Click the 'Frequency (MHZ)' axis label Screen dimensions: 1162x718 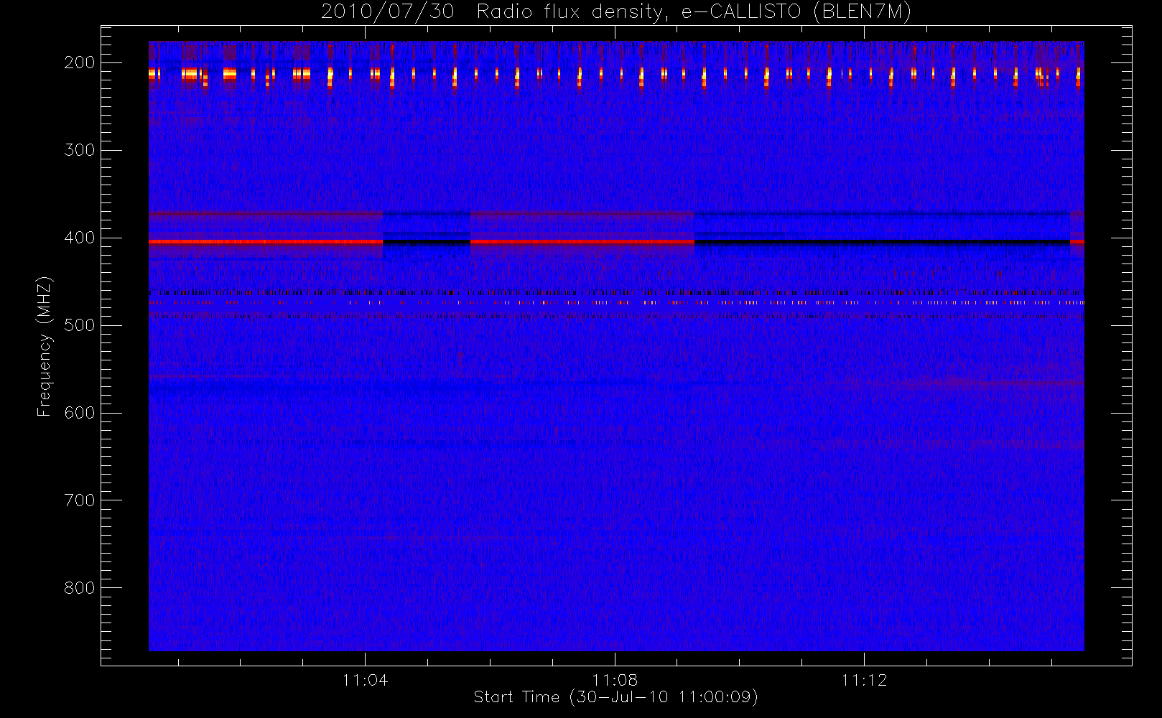click(x=45, y=346)
